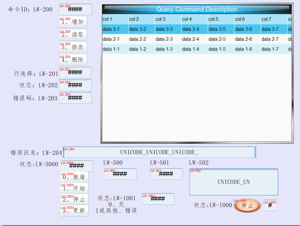
Task: Click the '状态:LW-1001' label
Action: click(x=116, y=198)
